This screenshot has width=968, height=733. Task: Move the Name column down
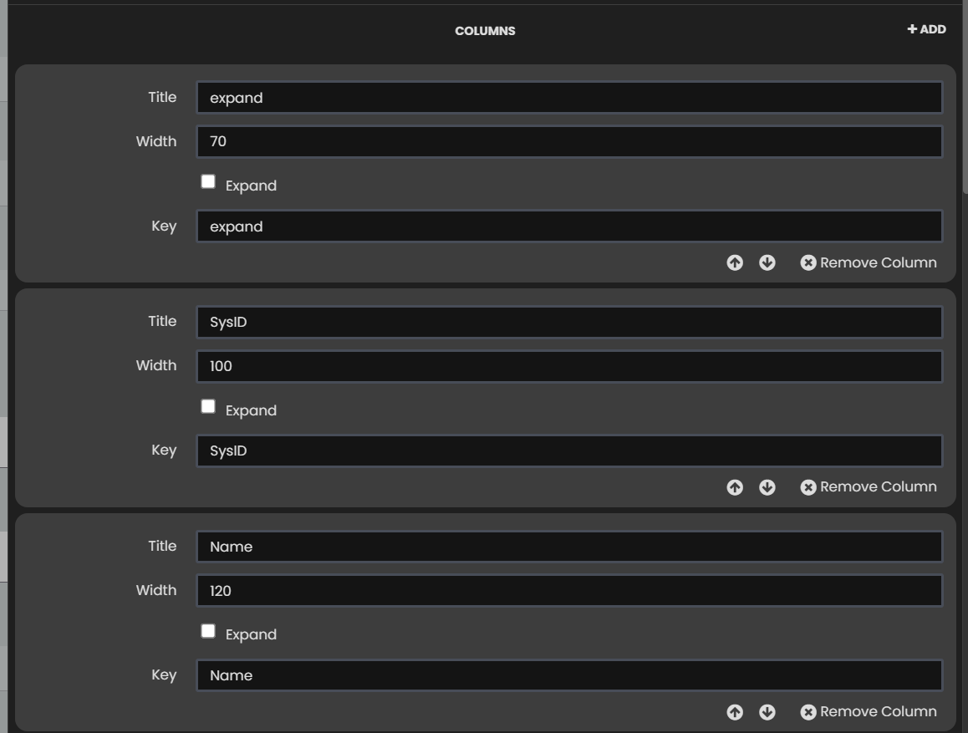pos(767,712)
